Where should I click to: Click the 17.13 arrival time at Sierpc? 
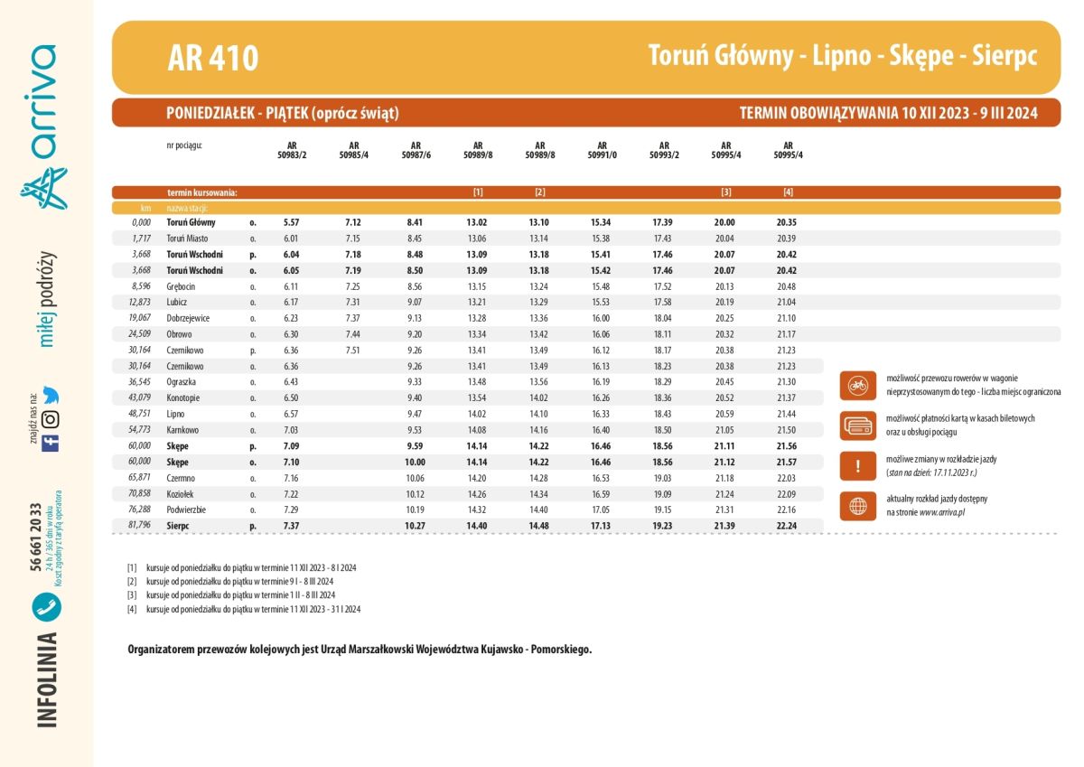click(602, 526)
